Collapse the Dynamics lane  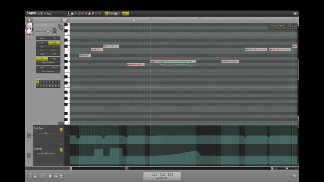pos(61,164)
